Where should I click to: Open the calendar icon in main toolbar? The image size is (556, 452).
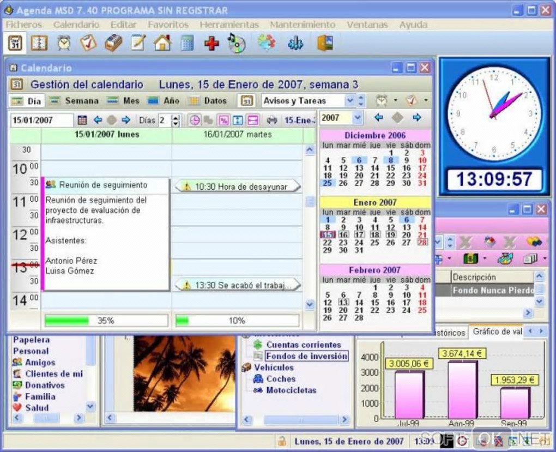click(15, 43)
